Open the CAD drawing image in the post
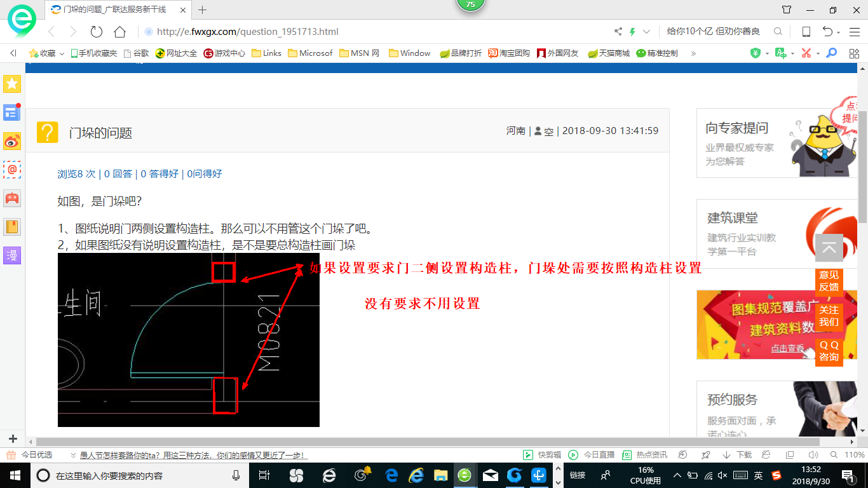 point(189,340)
